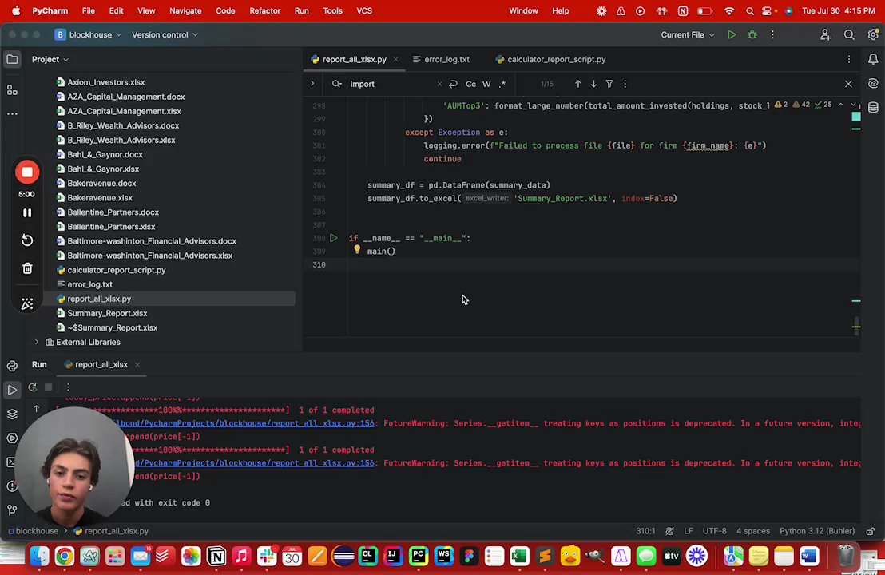Open the Search Everywhere magnifier

849,35
